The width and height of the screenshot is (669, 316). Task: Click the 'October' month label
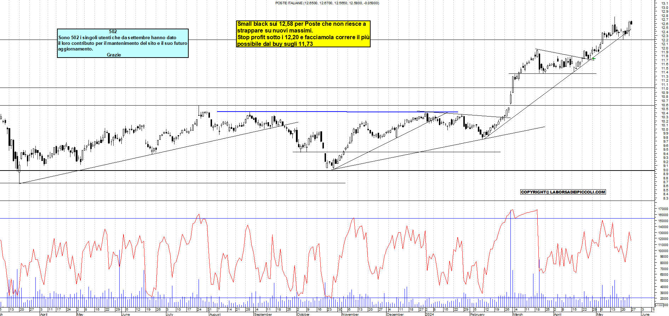[303, 314]
